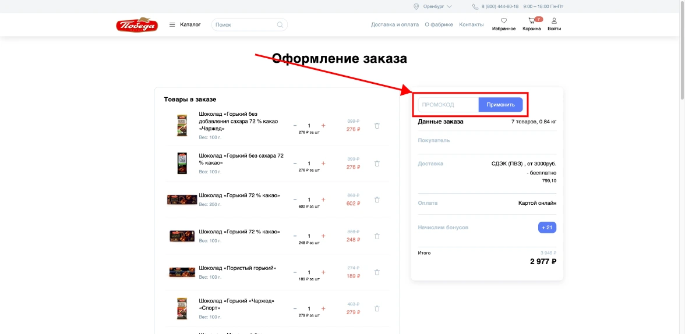Click the +21 bonus badge
This screenshot has height=334, width=685.
coord(547,228)
